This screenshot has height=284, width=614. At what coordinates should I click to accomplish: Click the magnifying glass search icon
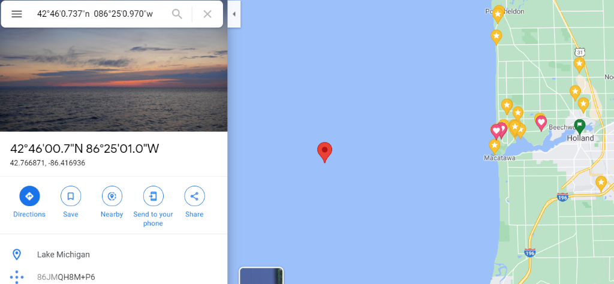[x=177, y=14]
